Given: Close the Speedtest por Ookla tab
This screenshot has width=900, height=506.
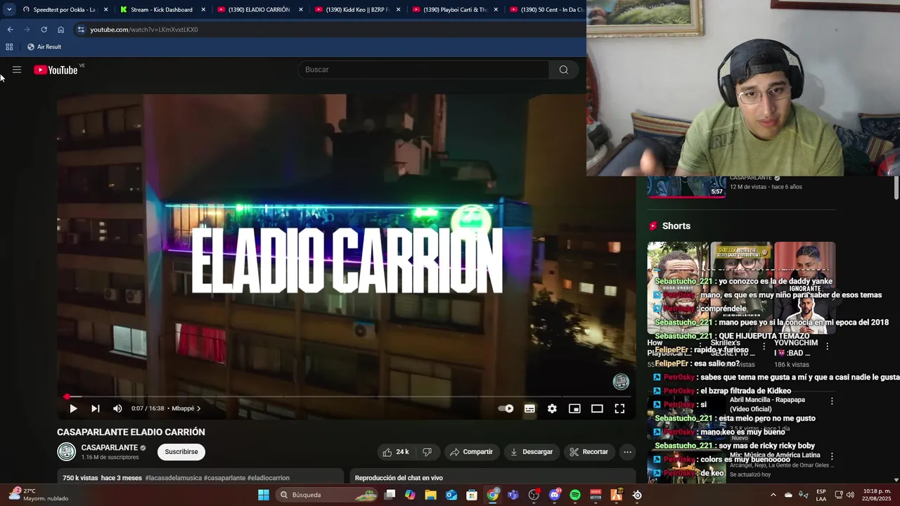Looking at the screenshot, I should point(106,10).
